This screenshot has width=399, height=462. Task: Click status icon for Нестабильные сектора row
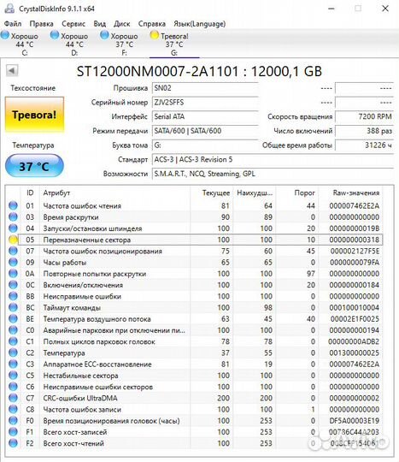tap(13, 375)
